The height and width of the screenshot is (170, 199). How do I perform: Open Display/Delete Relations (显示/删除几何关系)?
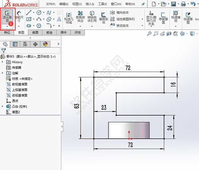pos(151,18)
